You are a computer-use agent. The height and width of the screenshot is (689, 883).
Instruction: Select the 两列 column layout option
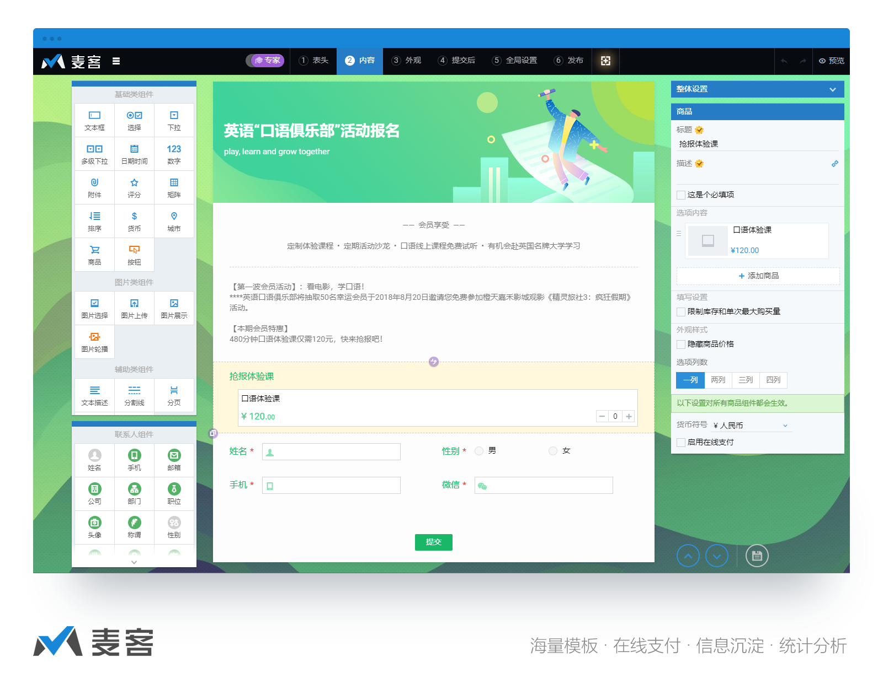718,380
